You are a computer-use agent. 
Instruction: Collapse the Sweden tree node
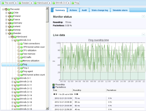(x=6, y=33)
